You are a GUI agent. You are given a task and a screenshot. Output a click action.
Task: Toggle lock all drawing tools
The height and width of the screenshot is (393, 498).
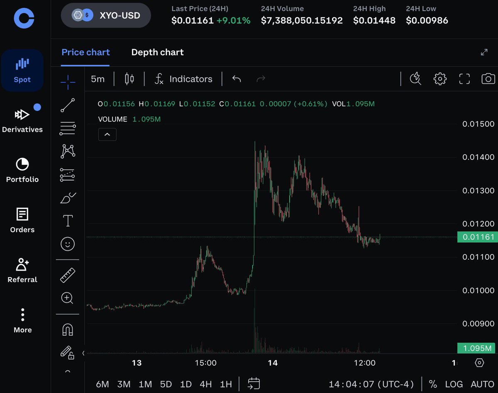click(x=68, y=353)
